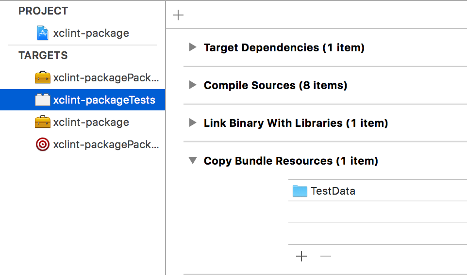This screenshot has height=275, width=467.
Task: Expand the Target Dependencies section
Action: (193, 47)
